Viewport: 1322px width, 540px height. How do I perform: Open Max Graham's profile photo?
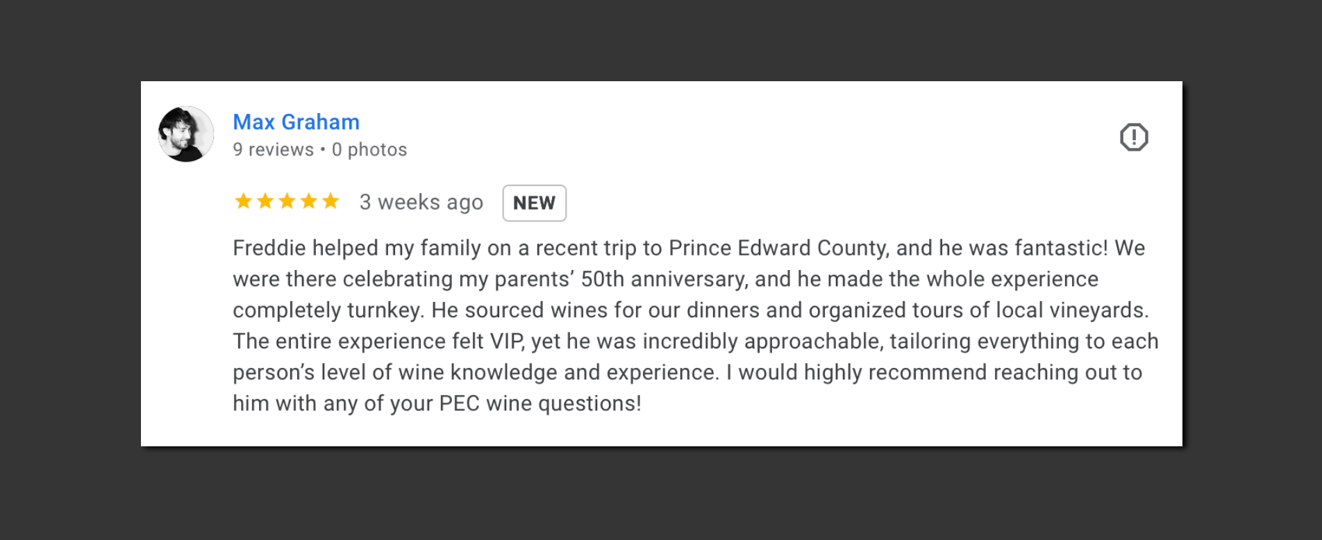(186, 134)
